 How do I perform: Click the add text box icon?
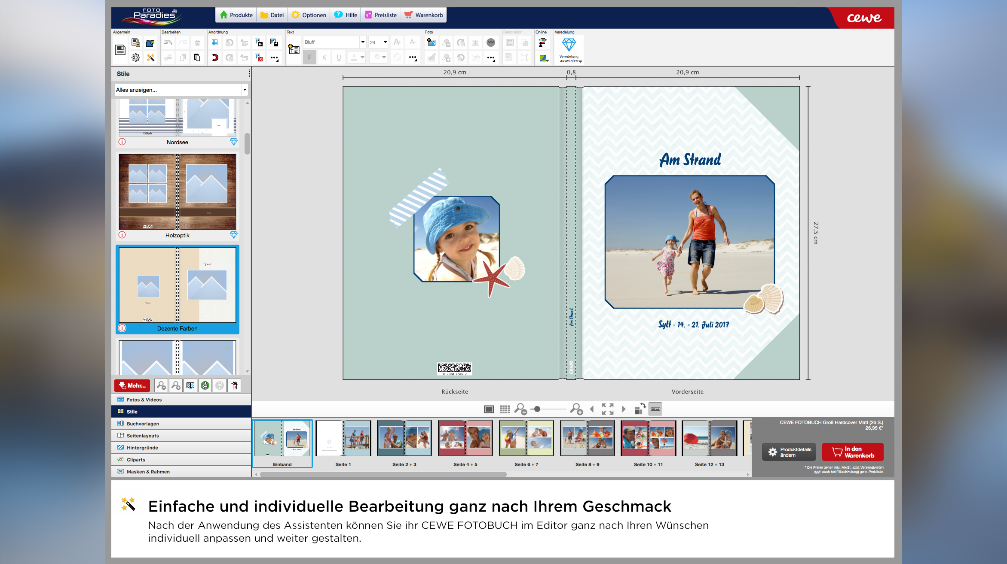pyautogui.click(x=294, y=49)
